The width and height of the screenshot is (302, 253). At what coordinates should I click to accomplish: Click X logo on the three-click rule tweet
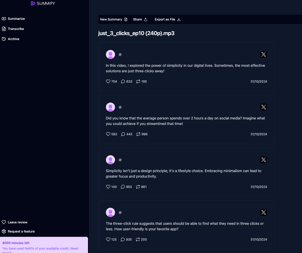coord(263,212)
